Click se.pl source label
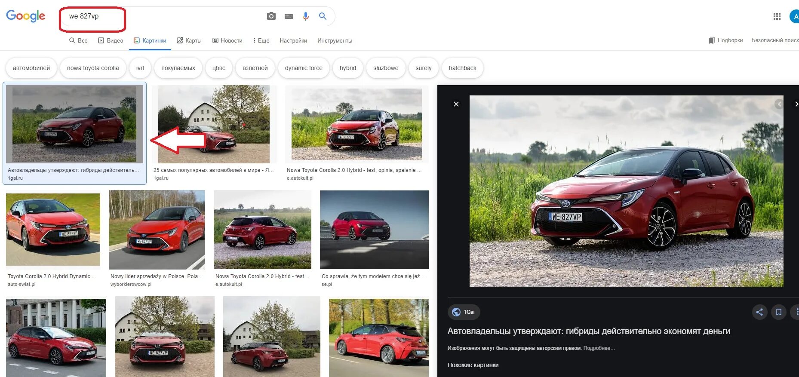 (327, 284)
